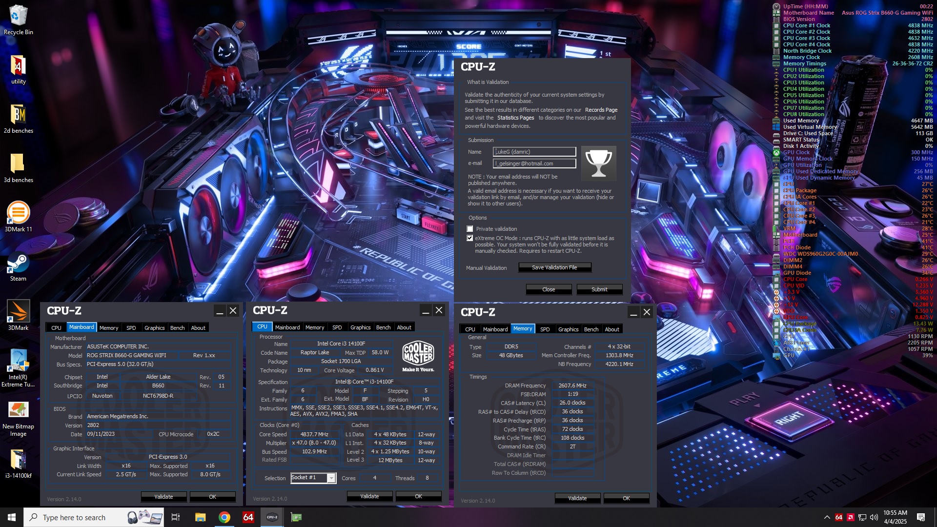Open network status tray icon

(x=862, y=517)
